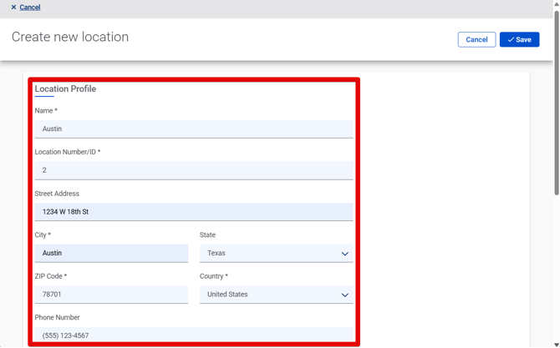Click the Cancel link at top left
The width and height of the screenshot is (560, 348).
tap(29, 8)
